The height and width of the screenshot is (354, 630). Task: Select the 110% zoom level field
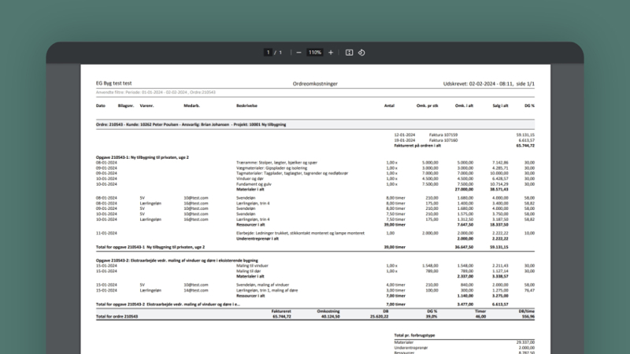pos(315,53)
